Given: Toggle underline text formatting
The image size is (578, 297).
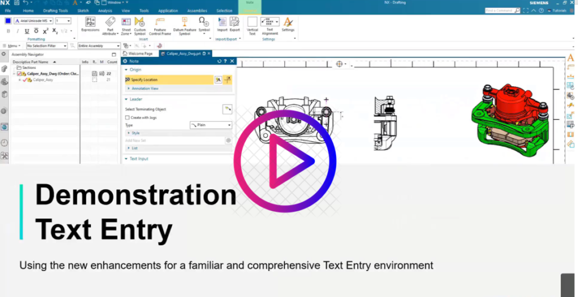Looking at the screenshot, I should pos(27,31).
